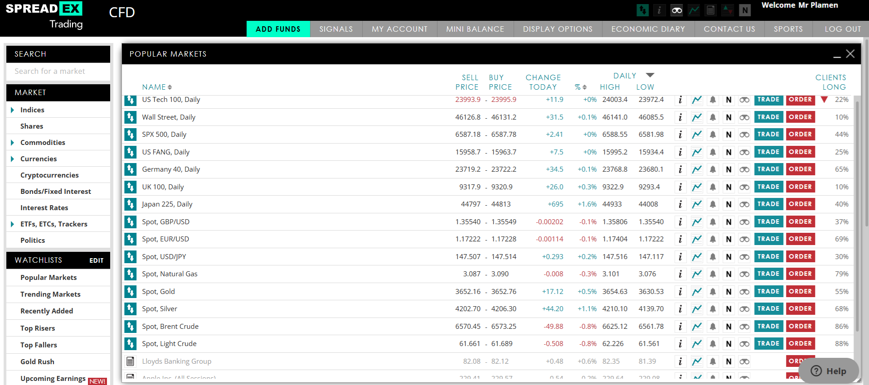Click the N icon for Japan 225, Daily
This screenshot has height=385, width=869.
tap(728, 204)
